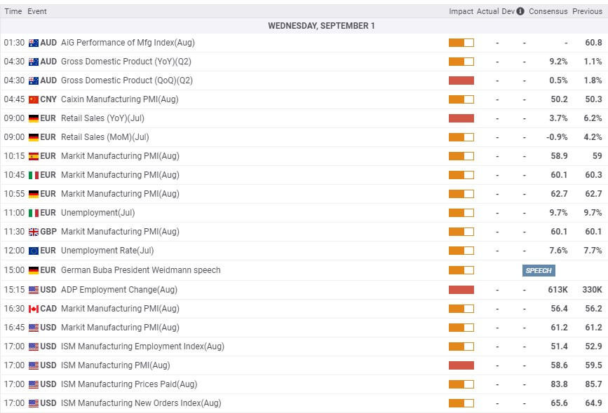Click the SPEECH badge in Weidmann row

539,271
